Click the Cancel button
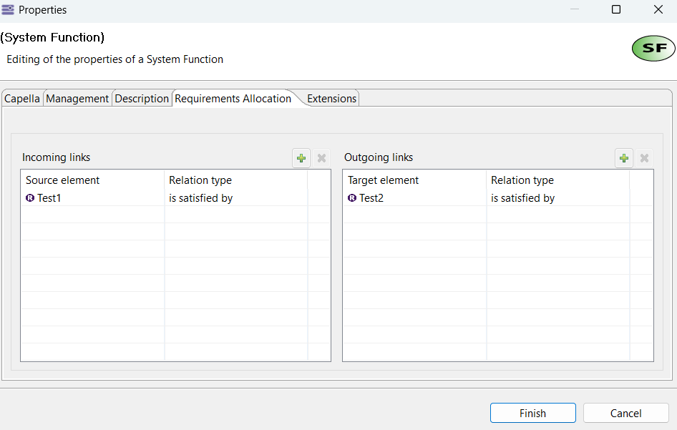The width and height of the screenshot is (677, 430). pyautogui.click(x=625, y=413)
